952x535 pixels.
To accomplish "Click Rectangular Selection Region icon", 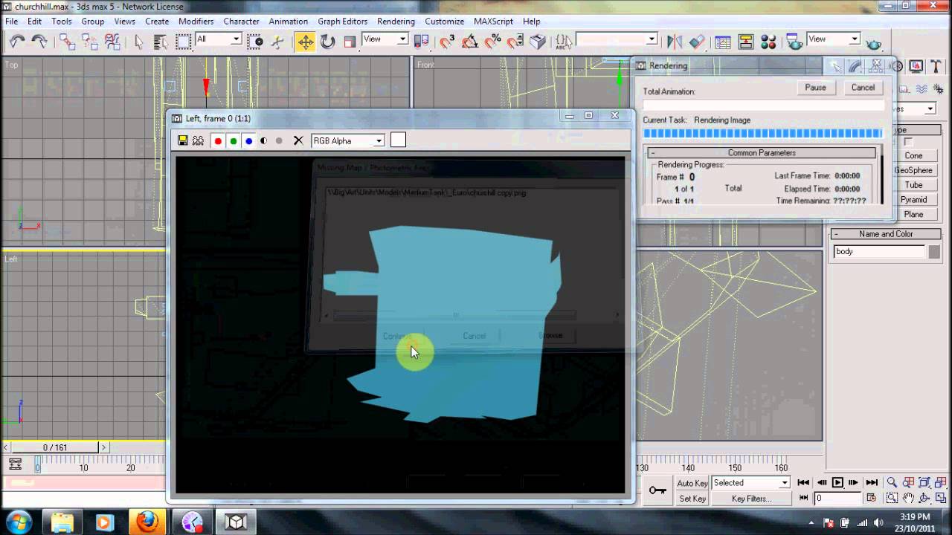I will (x=183, y=42).
